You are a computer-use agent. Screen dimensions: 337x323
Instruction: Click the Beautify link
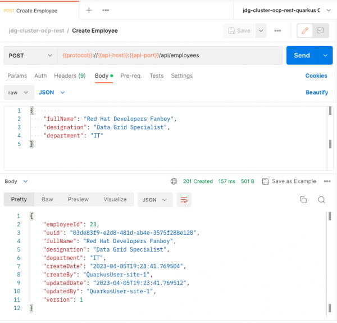pos(317,92)
